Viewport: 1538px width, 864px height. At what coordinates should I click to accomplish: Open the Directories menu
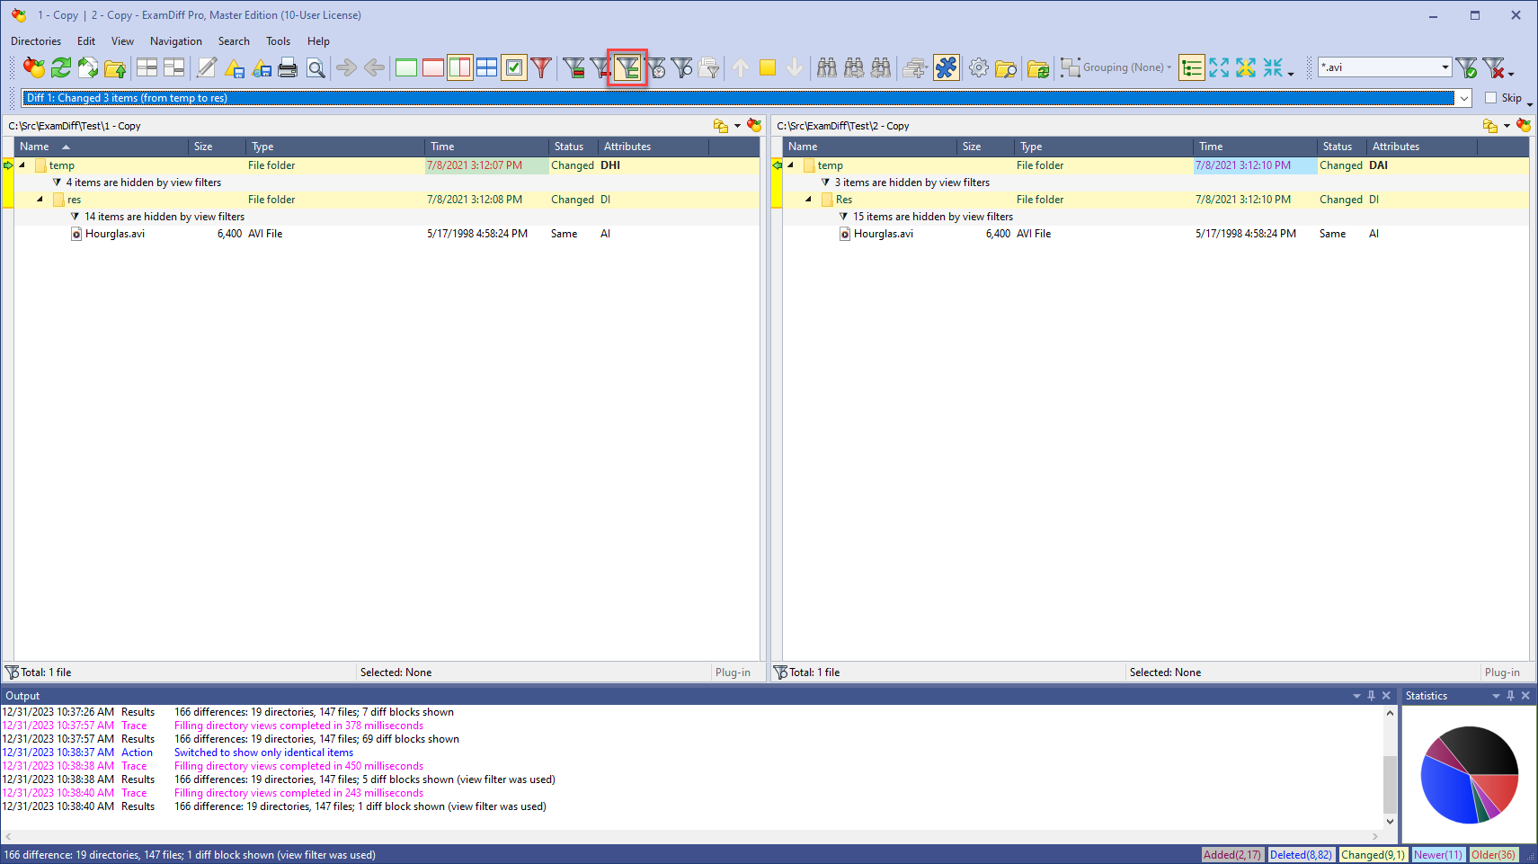[36, 41]
